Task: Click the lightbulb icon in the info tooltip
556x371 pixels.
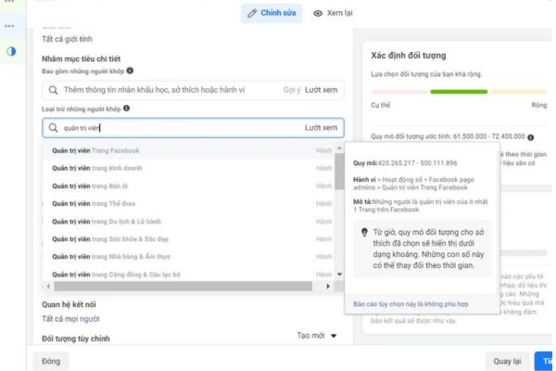Action: [366, 234]
